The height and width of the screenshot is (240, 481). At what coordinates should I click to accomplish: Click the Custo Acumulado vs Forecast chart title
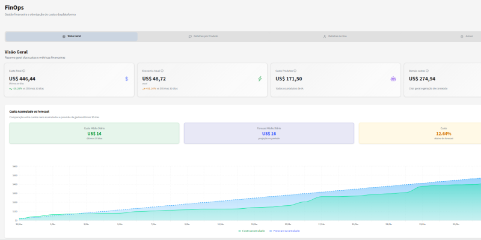tap(29, 112)
